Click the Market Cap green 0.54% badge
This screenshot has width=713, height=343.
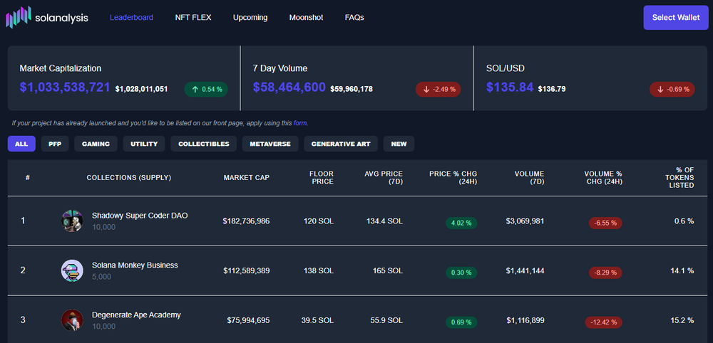pos(206,89)
